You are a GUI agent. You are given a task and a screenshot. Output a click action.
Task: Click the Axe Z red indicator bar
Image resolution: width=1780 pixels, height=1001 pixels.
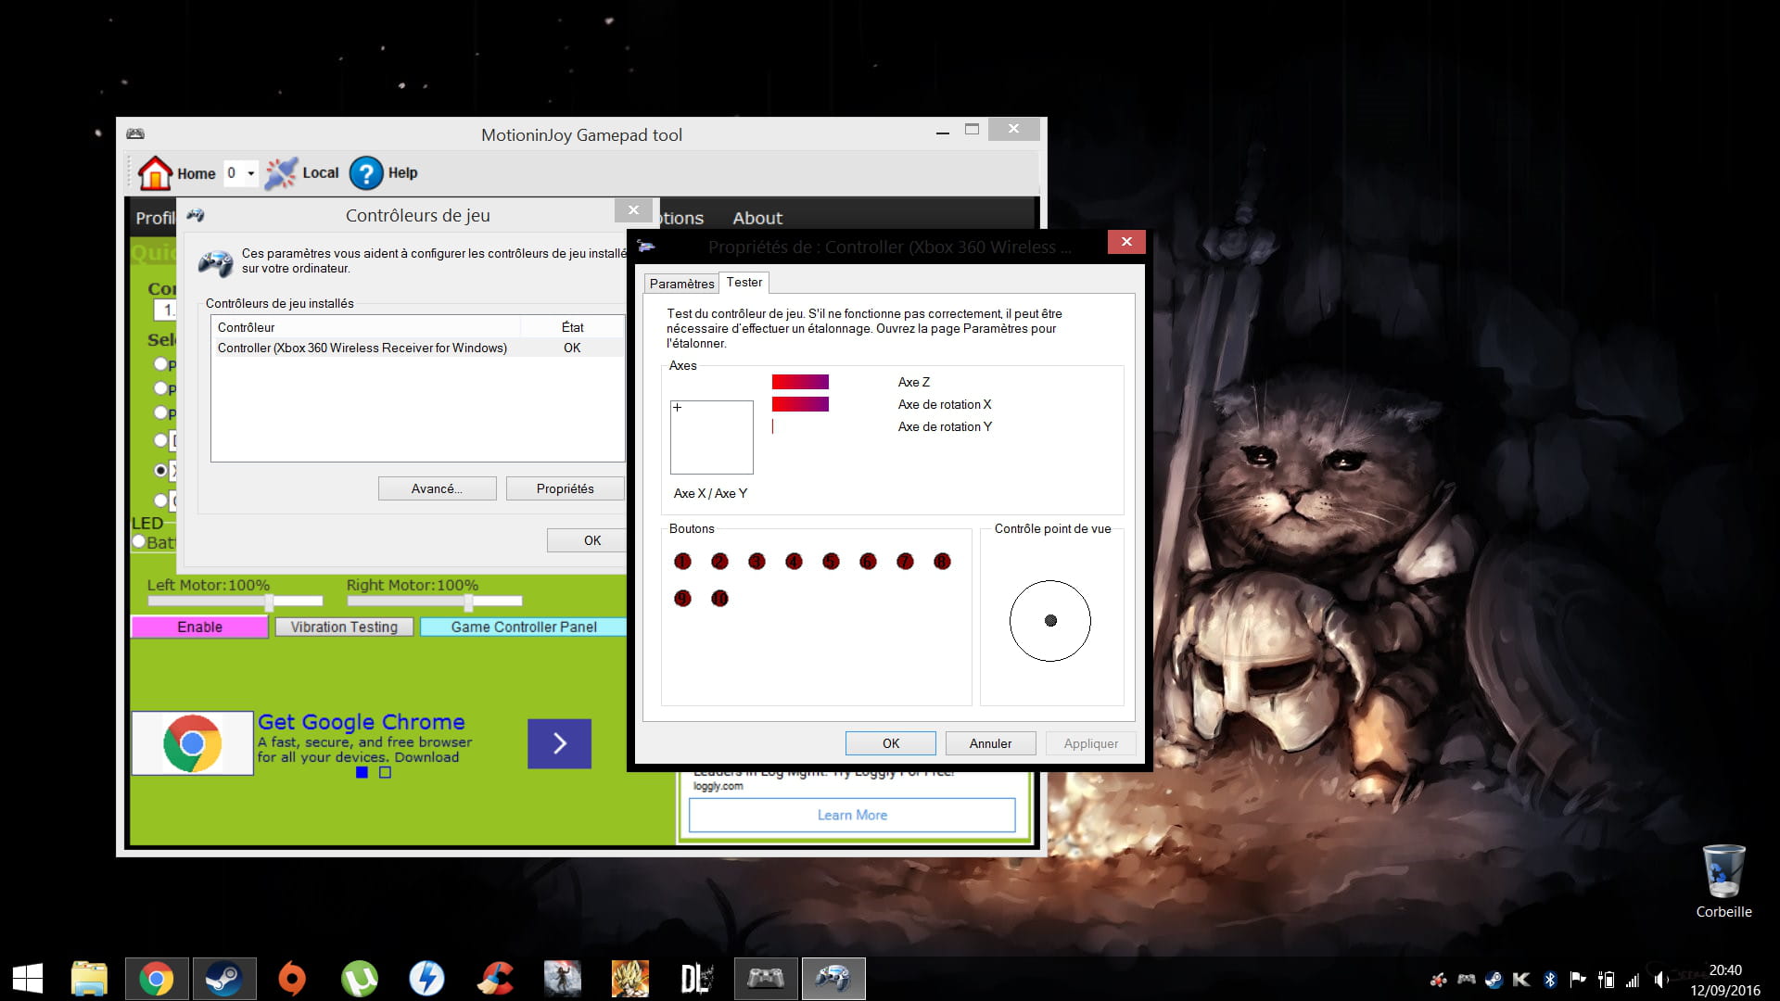pos(800,382)
